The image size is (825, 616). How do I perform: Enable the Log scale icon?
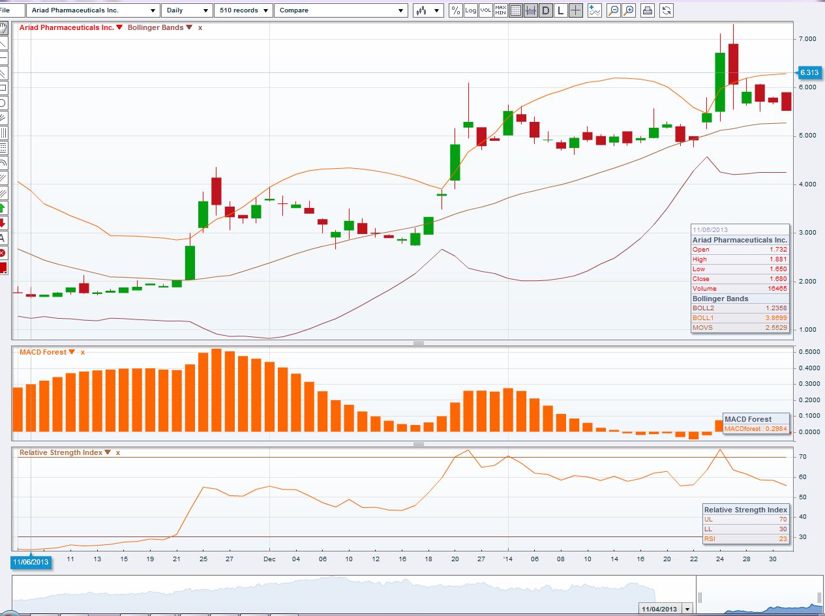pyautogui.click(x=470, y=10)
